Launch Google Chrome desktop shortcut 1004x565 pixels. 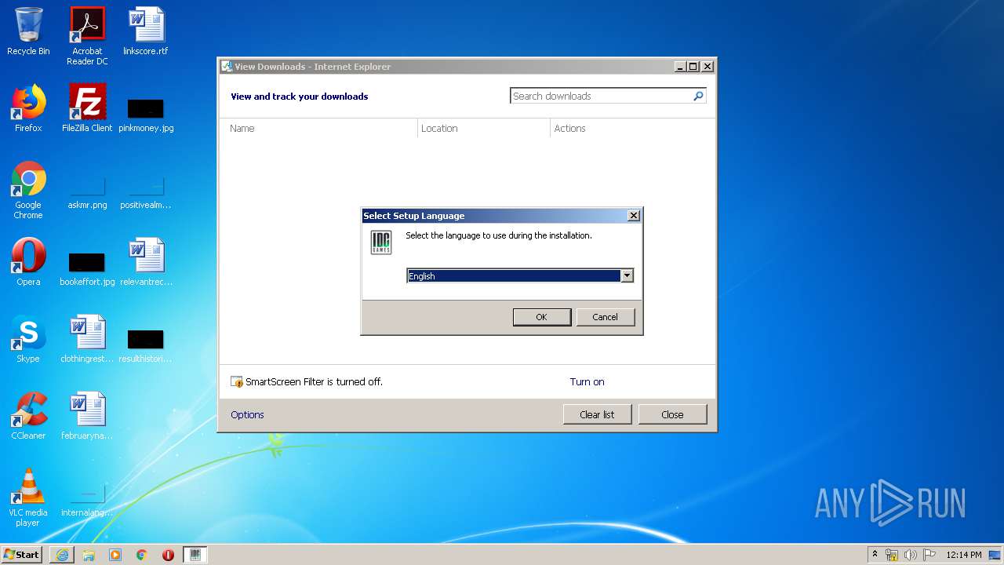pos(28,190)
